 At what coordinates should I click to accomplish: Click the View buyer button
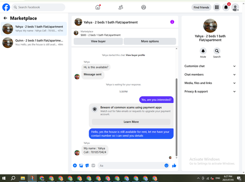[98, 41]
